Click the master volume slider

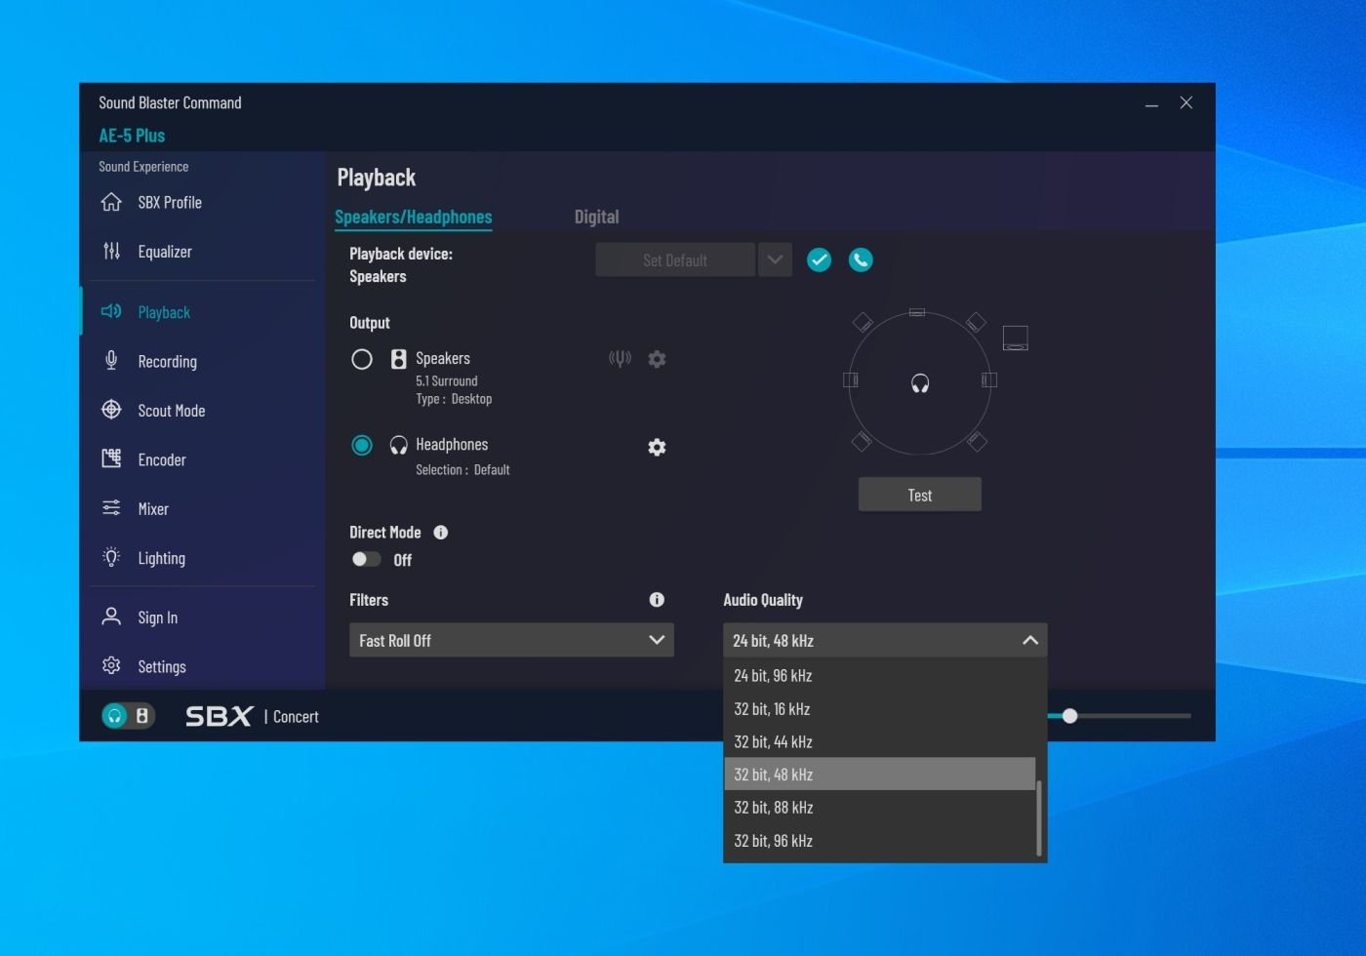[1119, 716]
